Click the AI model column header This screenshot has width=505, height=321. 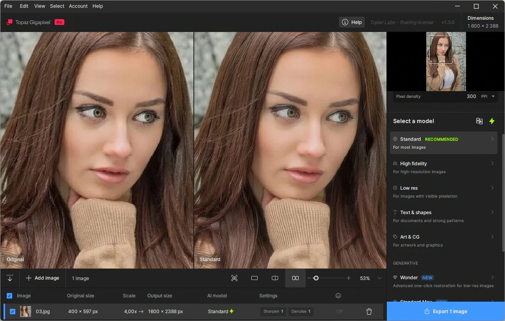[217, 296]
